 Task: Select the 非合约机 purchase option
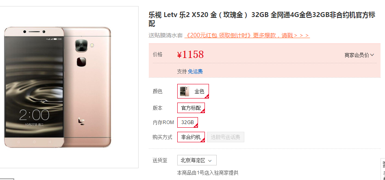(x=191, y=137)
